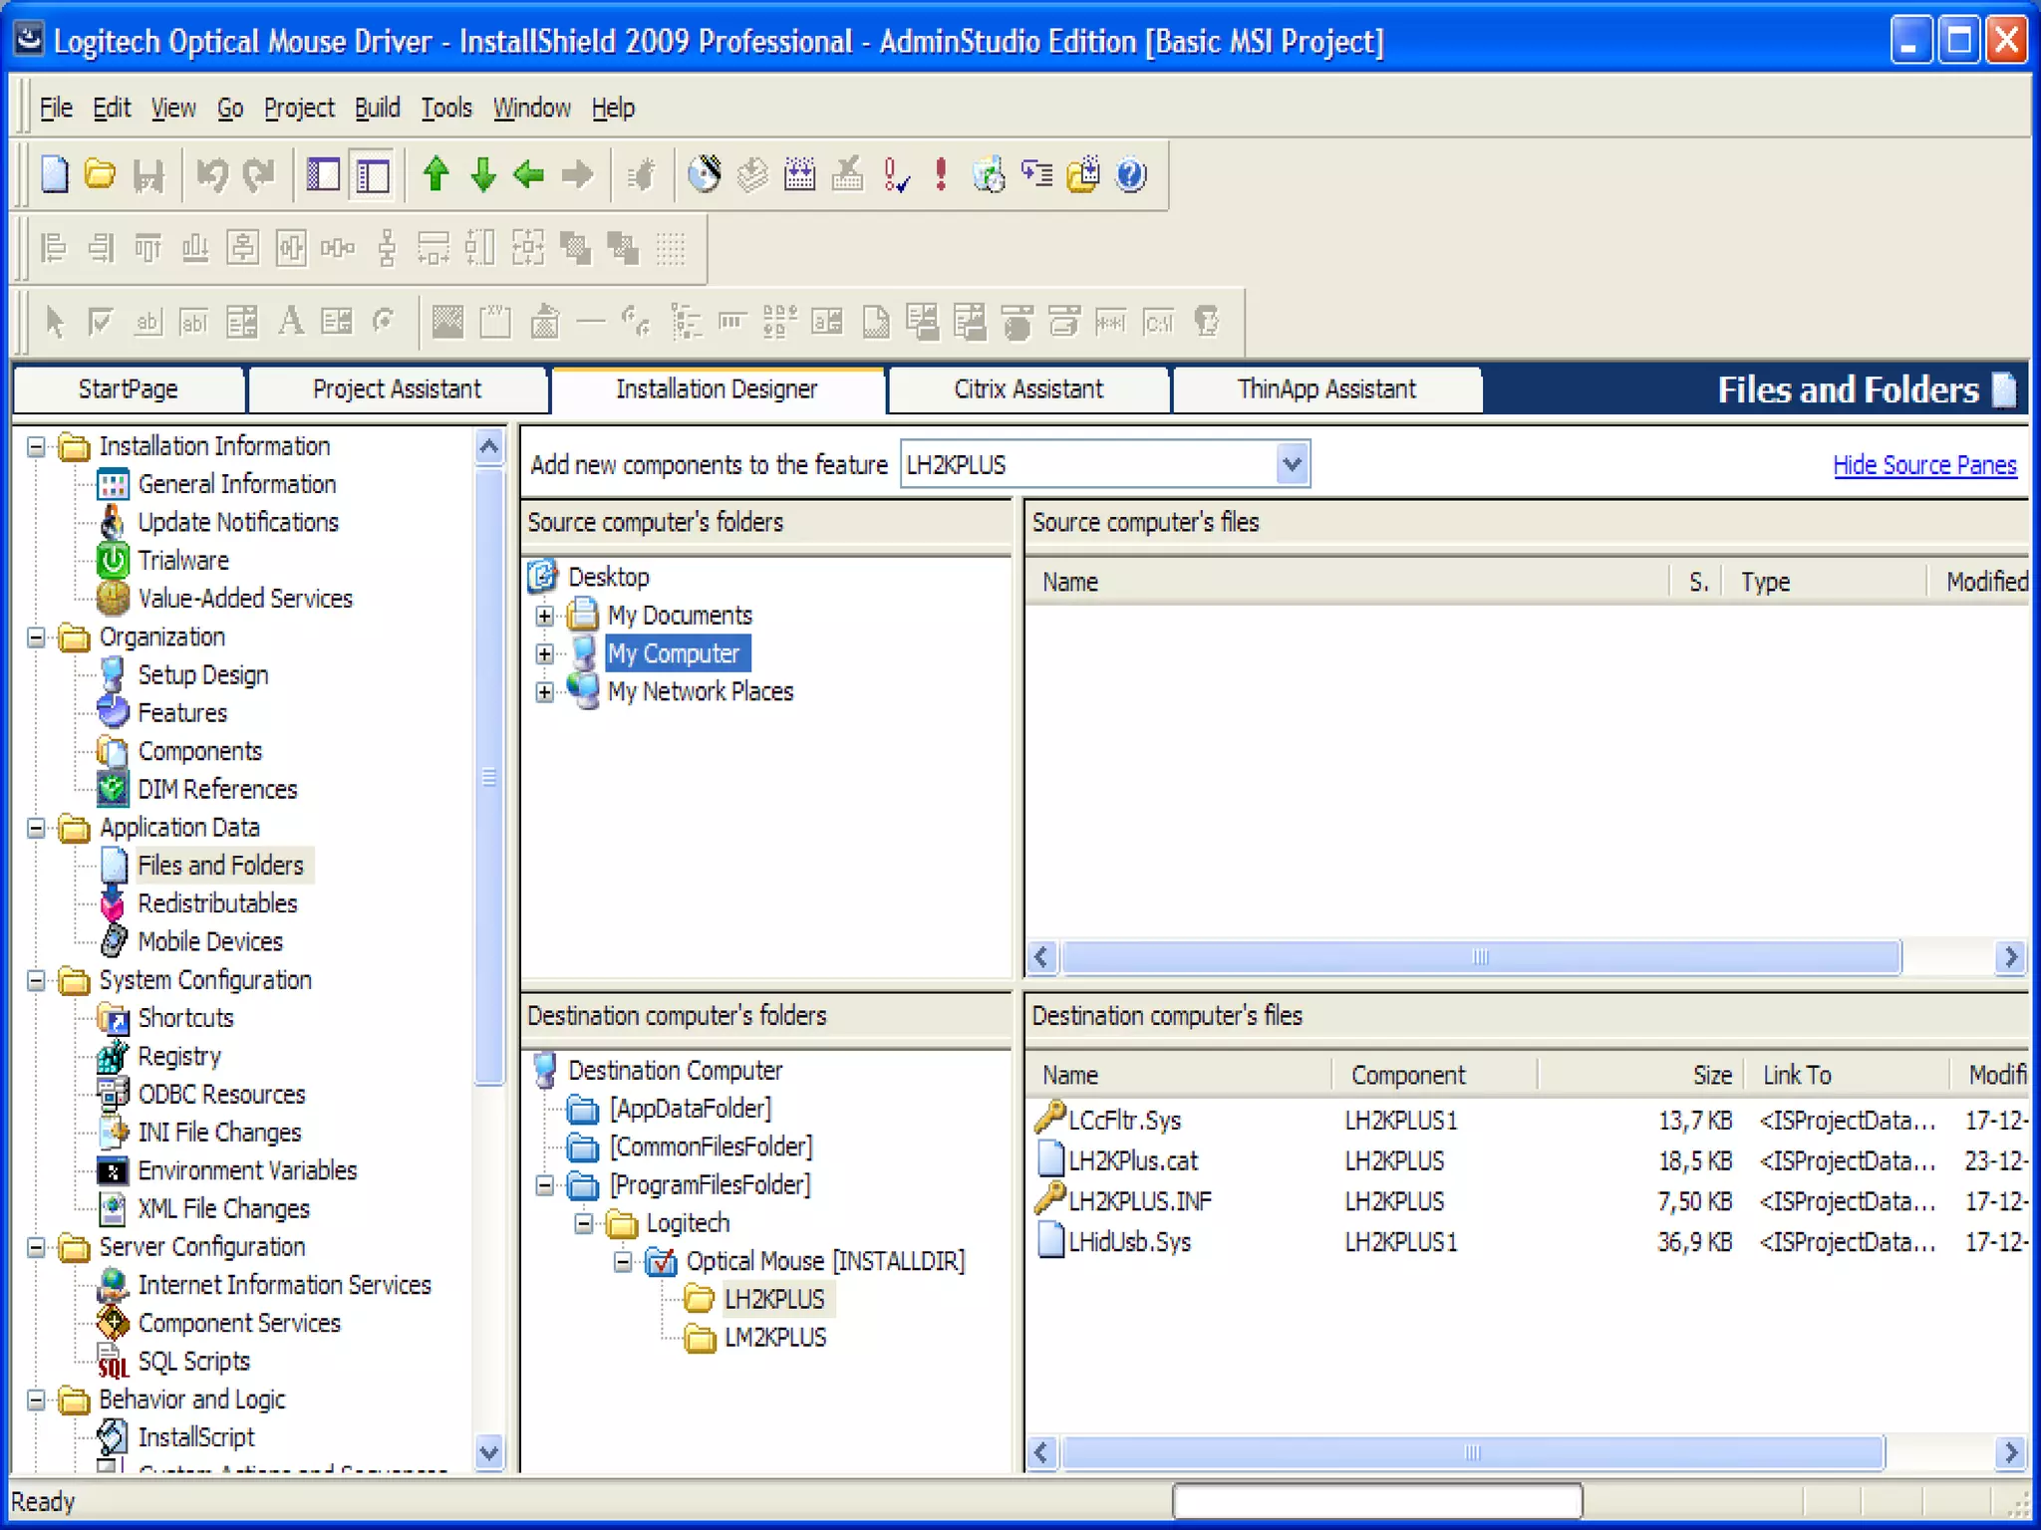Select the LM2KPLUS destination folder
This screenshot has width=2041, height=1530.
click(774, 1338)
